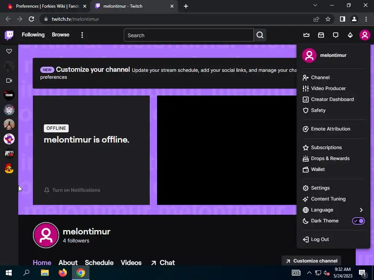Click the Emote Attribution icon

coord(306,129)
